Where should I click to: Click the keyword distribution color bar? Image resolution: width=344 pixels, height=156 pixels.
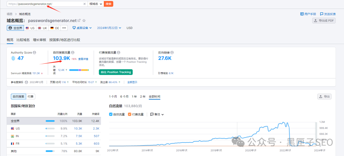[79, 70]
